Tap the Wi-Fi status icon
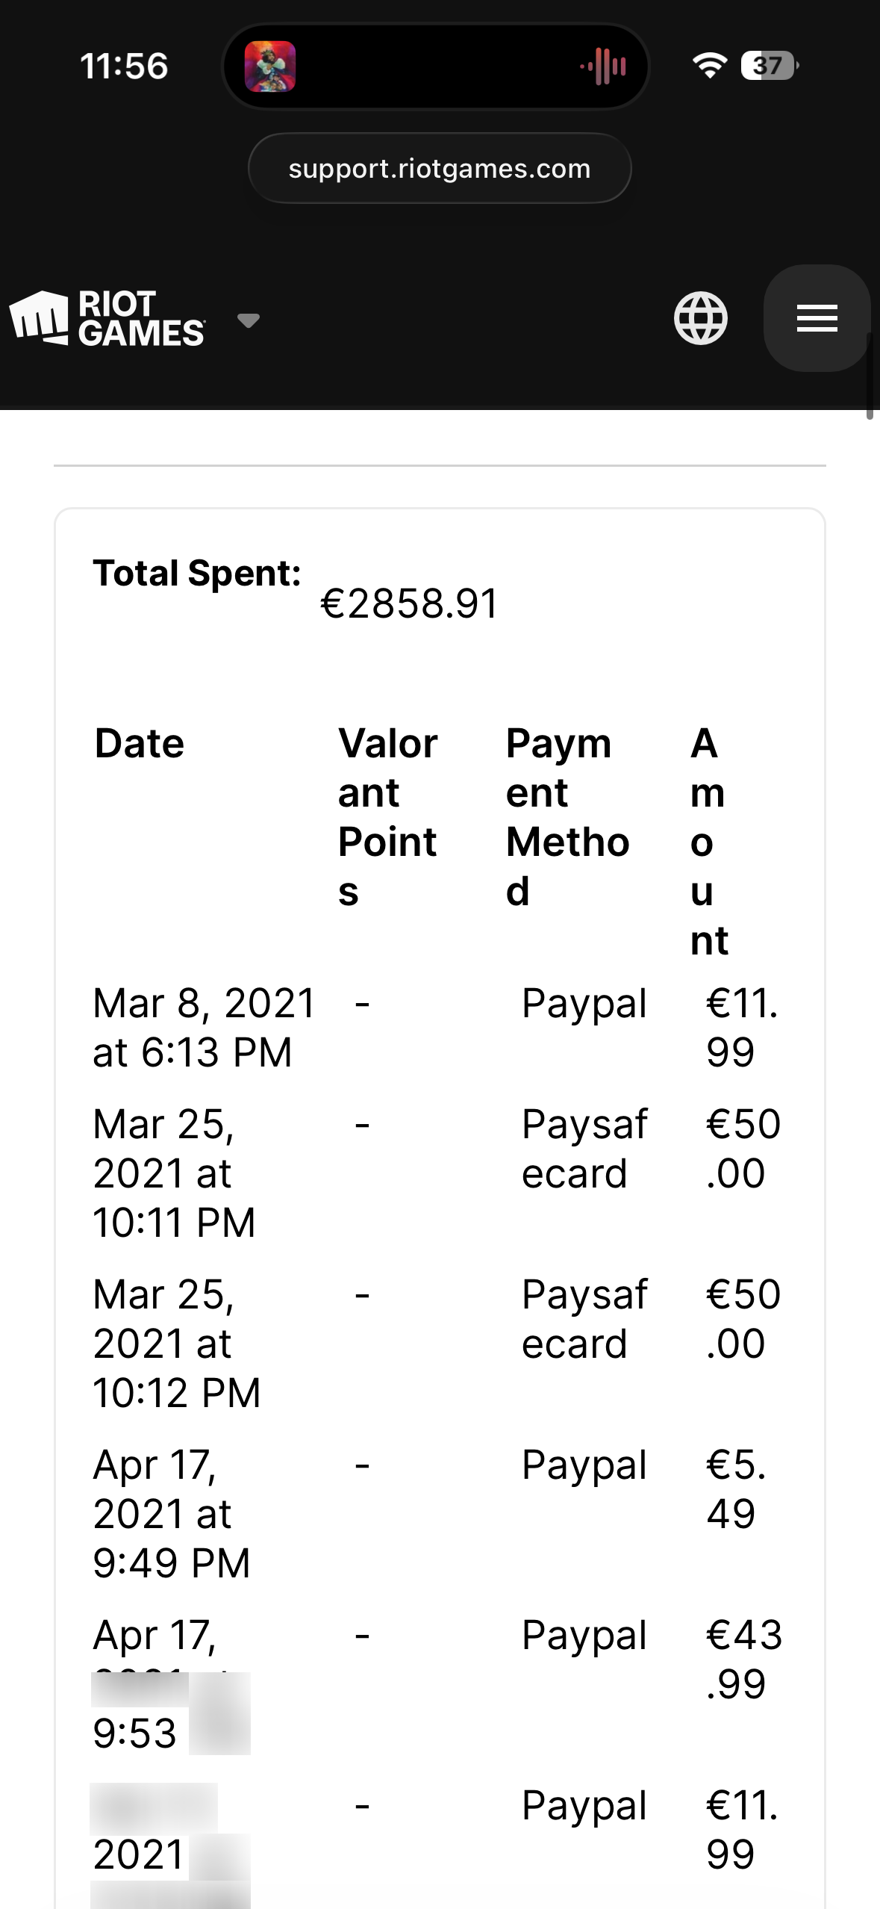This screenshot has width=880, height=1909. pyautogui.click(x=709, y=66)
